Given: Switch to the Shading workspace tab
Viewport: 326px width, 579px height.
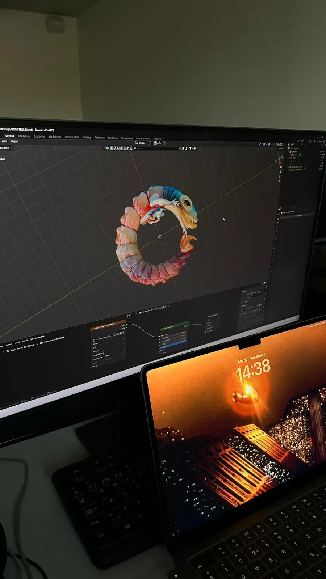Looking at the screenshot, I should click(x=87, y=137).
